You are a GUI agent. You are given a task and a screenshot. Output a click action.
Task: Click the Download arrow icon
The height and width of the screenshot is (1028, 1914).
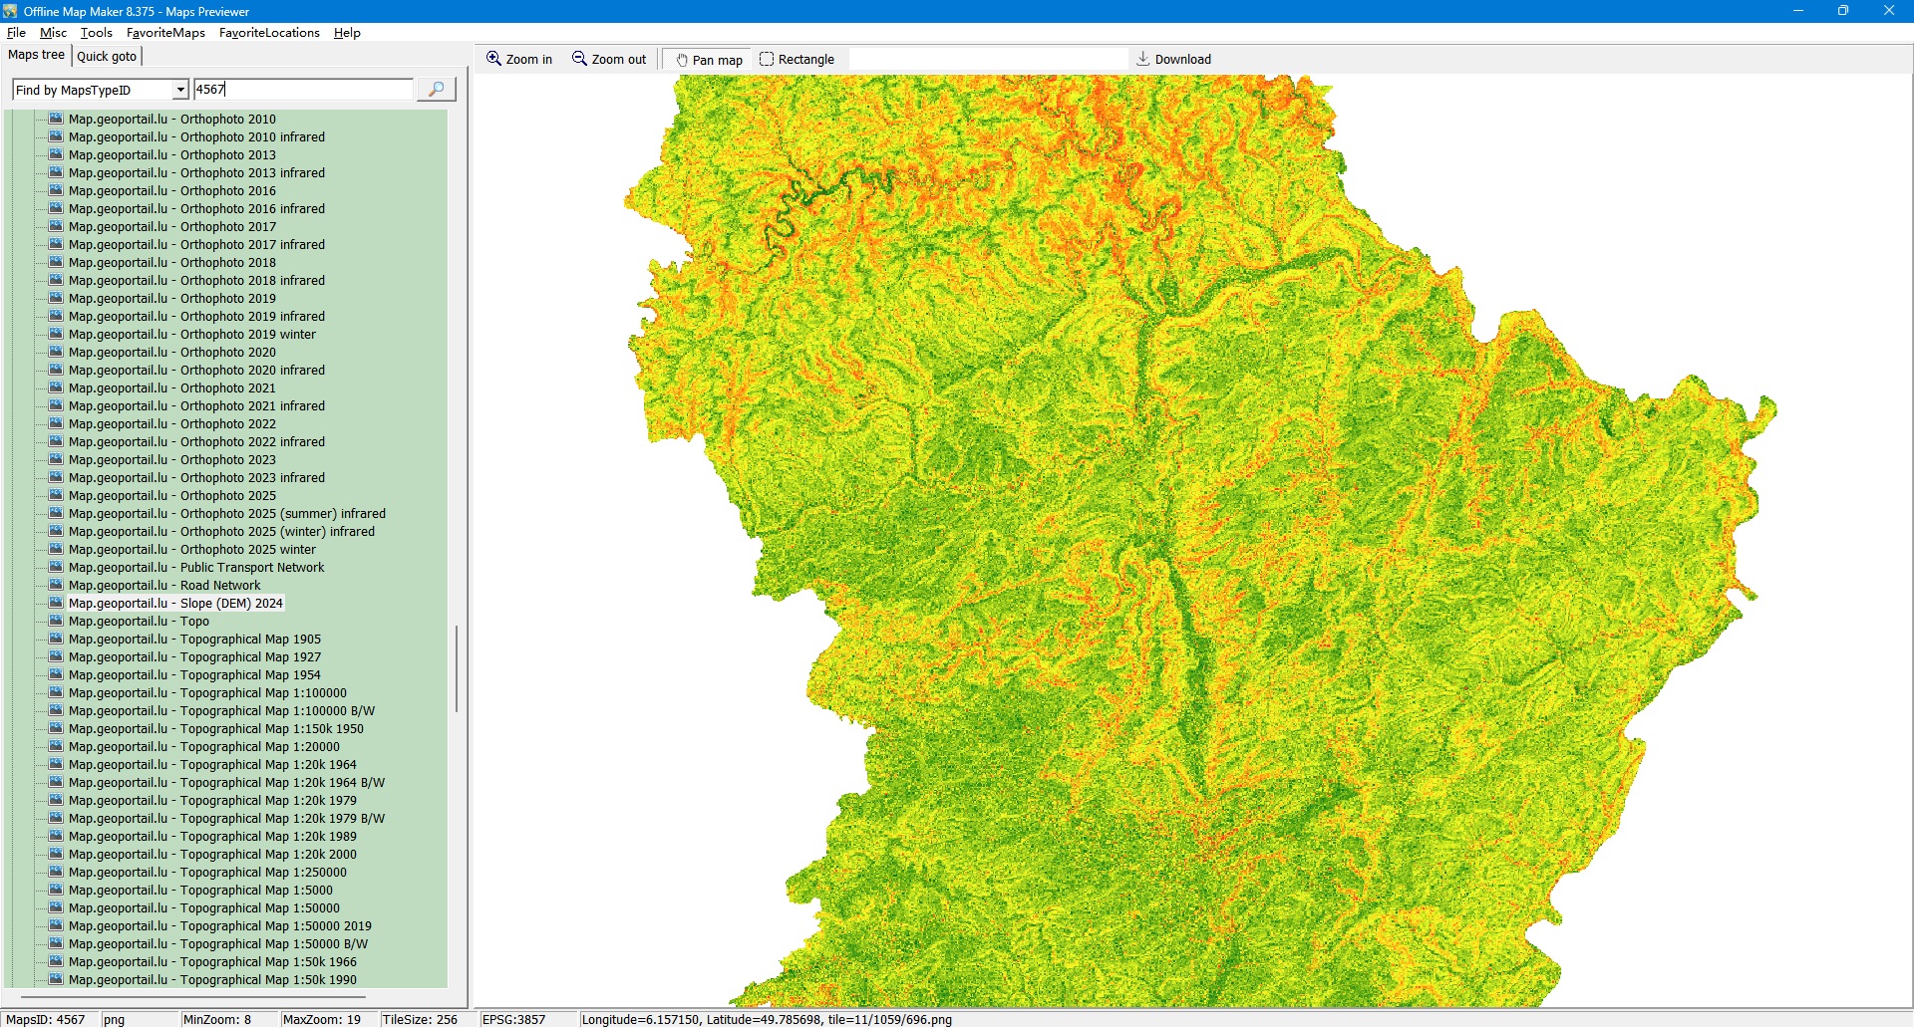pyautogui.click(x=1143, y=59)
